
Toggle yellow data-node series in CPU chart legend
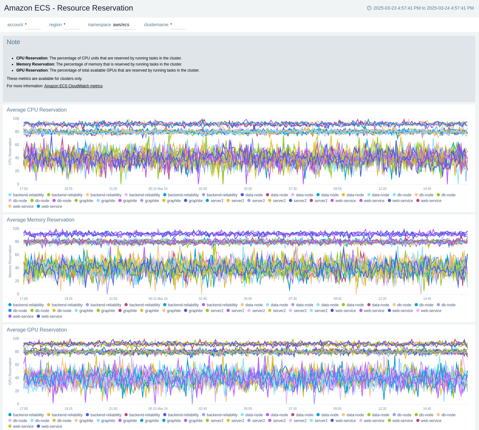click(353, 195)
